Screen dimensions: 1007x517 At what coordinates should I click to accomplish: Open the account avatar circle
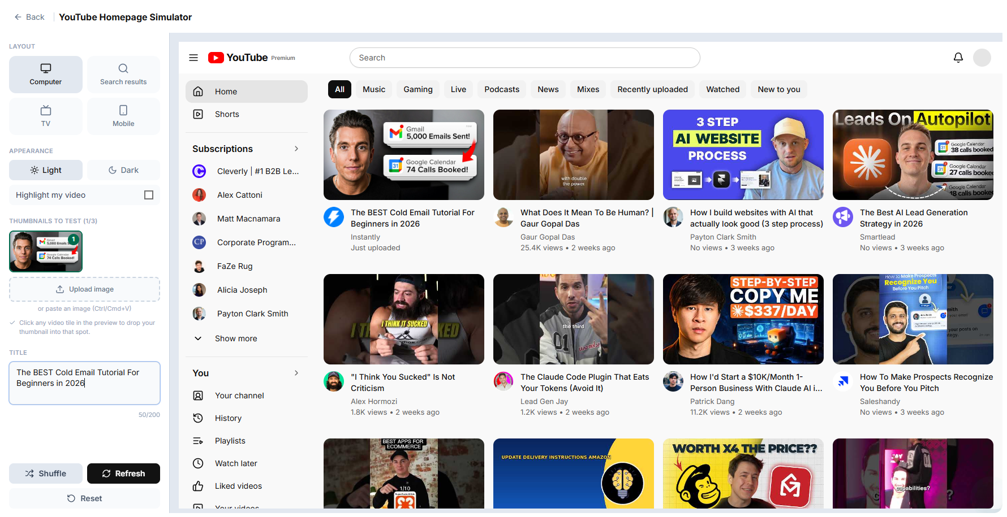[982, 58]
